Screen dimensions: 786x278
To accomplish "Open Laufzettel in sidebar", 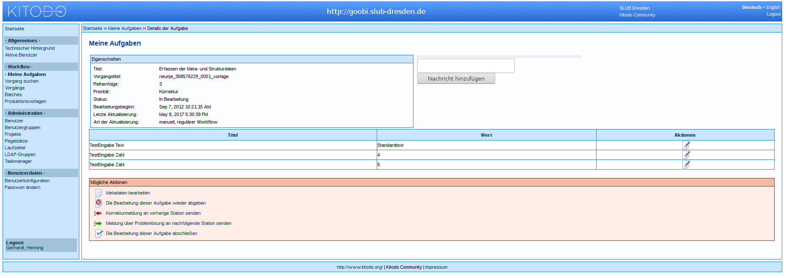I will (15, 148).
